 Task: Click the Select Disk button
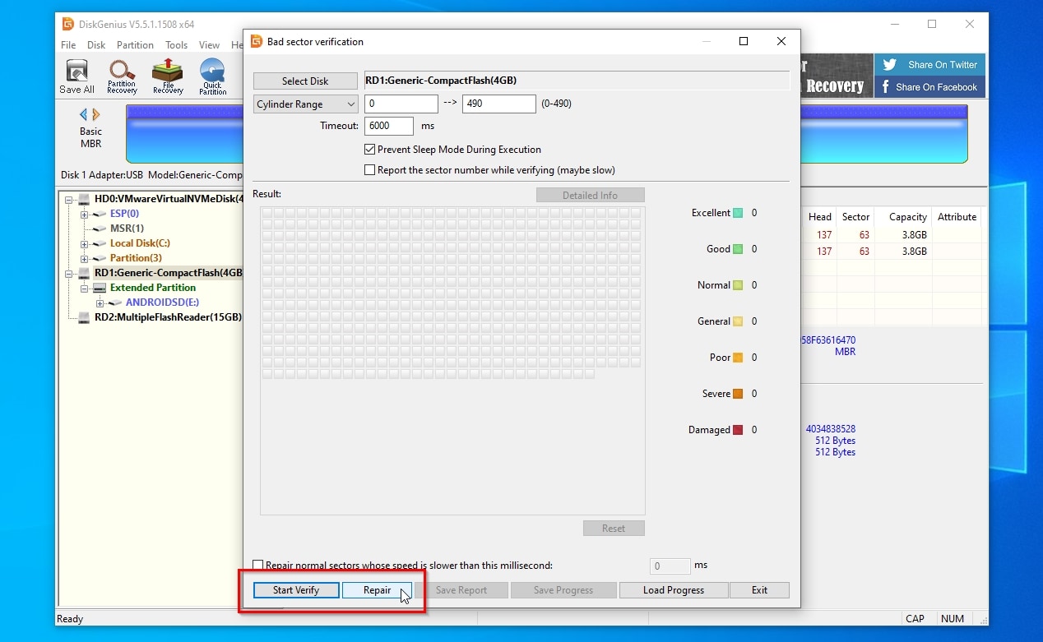[x=305, y=81]
